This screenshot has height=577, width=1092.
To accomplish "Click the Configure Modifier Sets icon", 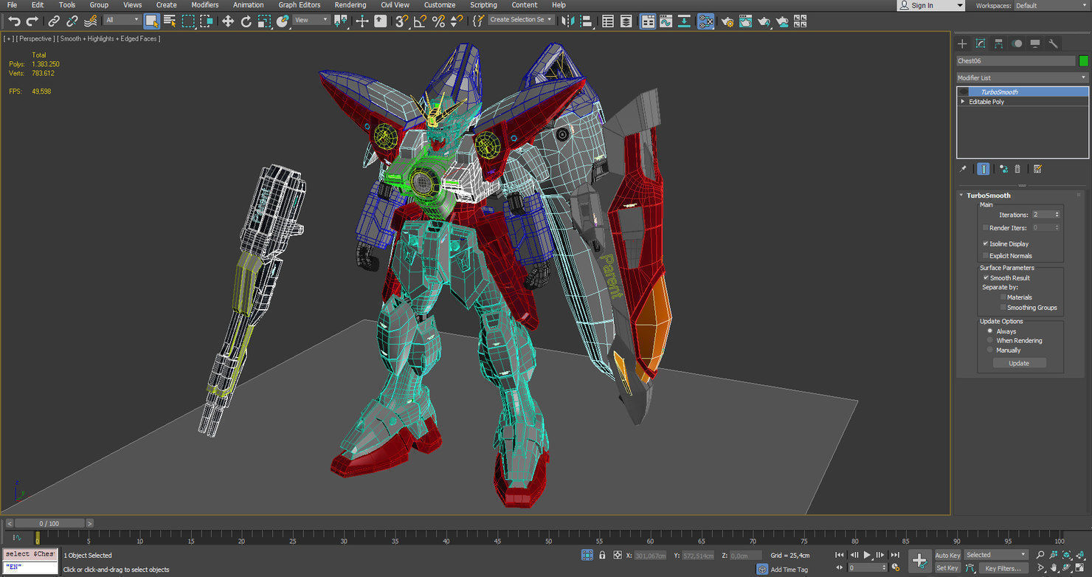I will 1037,169.
